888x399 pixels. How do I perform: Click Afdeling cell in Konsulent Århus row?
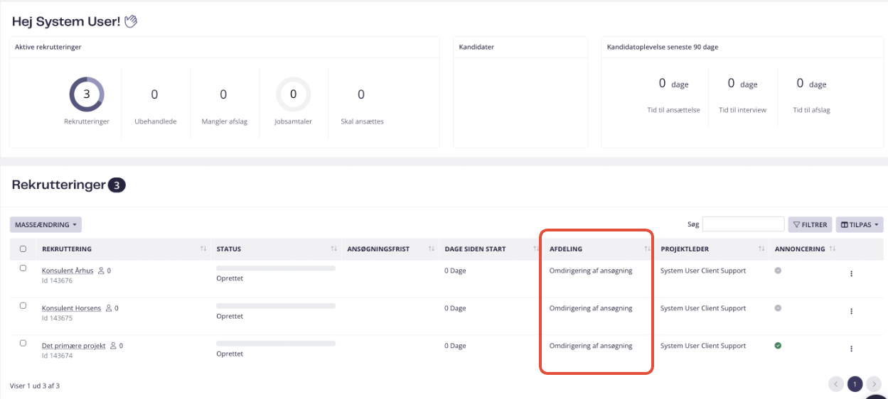(591, 270)
